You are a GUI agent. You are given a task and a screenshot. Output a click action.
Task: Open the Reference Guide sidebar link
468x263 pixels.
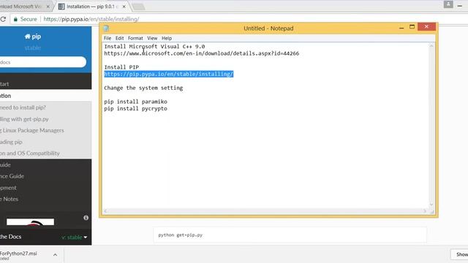12,176
